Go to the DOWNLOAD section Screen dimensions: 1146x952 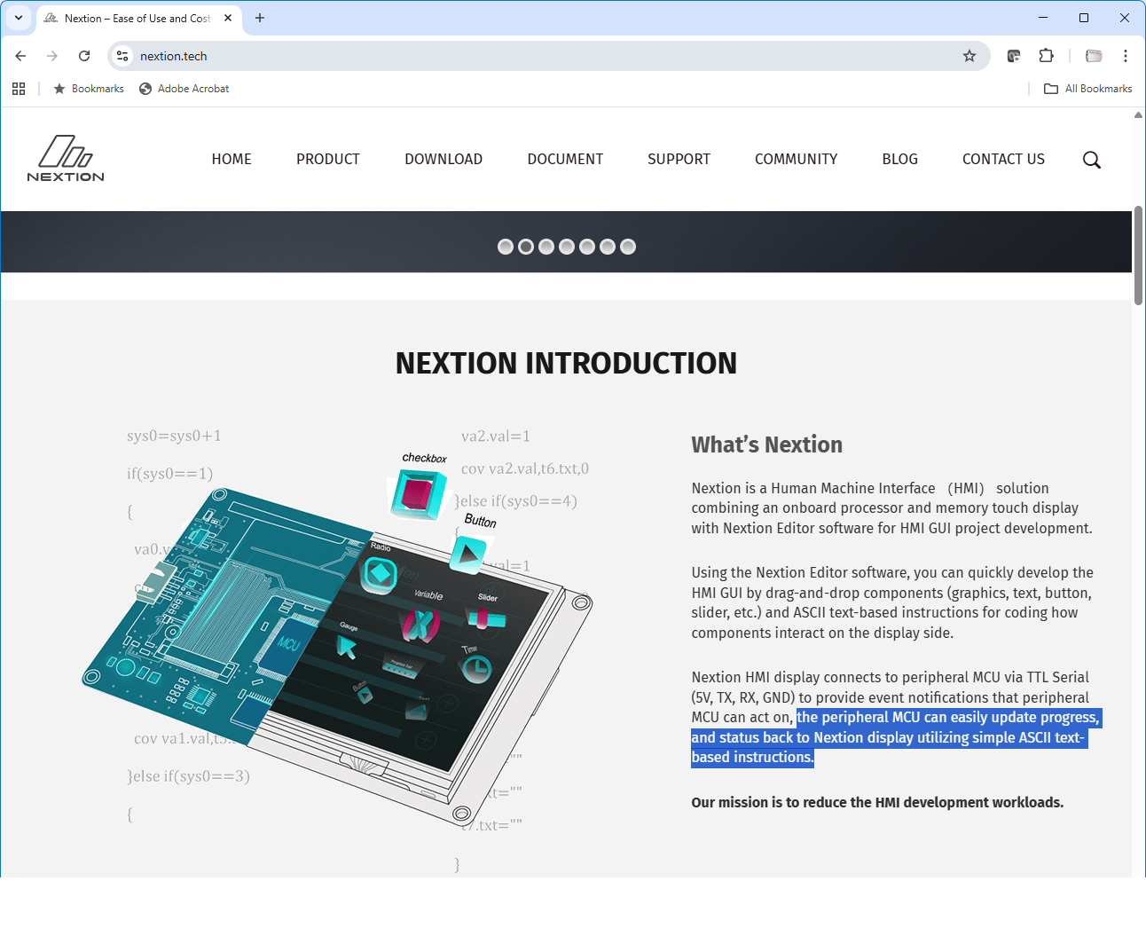443,160
